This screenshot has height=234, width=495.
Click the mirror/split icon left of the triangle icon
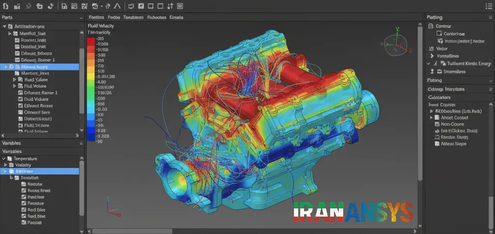[108, 6]
